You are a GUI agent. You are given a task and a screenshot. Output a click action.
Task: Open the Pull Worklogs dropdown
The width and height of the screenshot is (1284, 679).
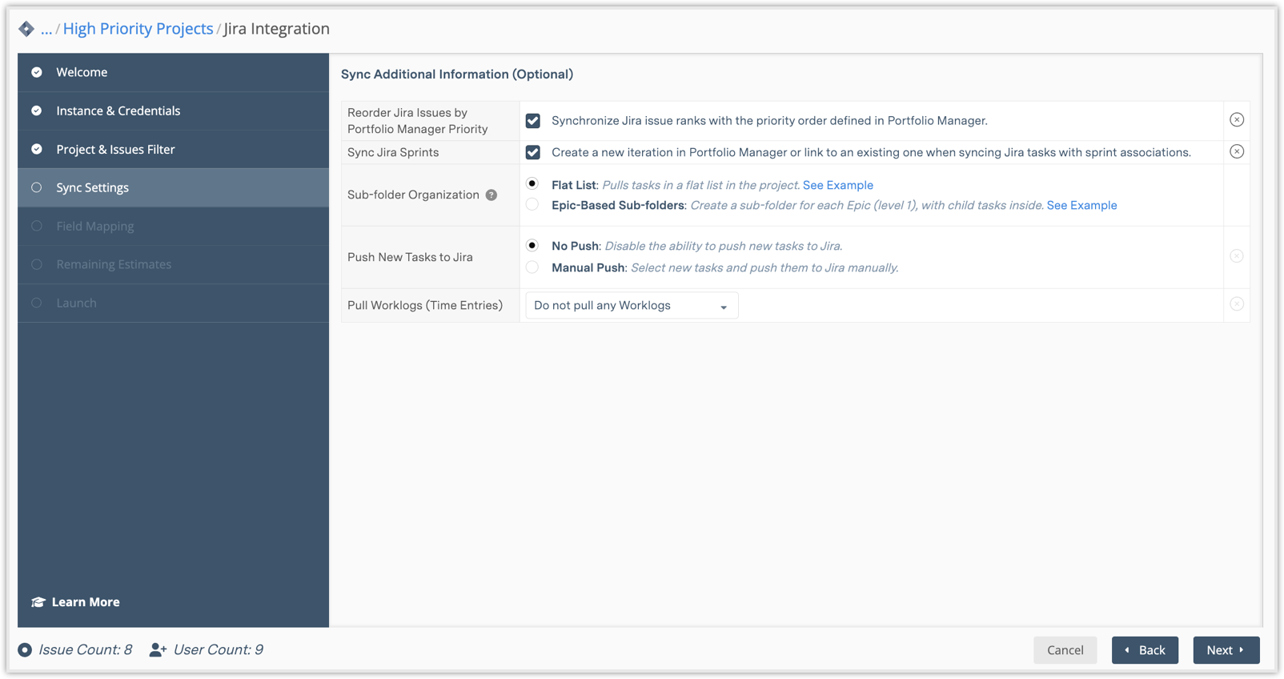[631, 306]
